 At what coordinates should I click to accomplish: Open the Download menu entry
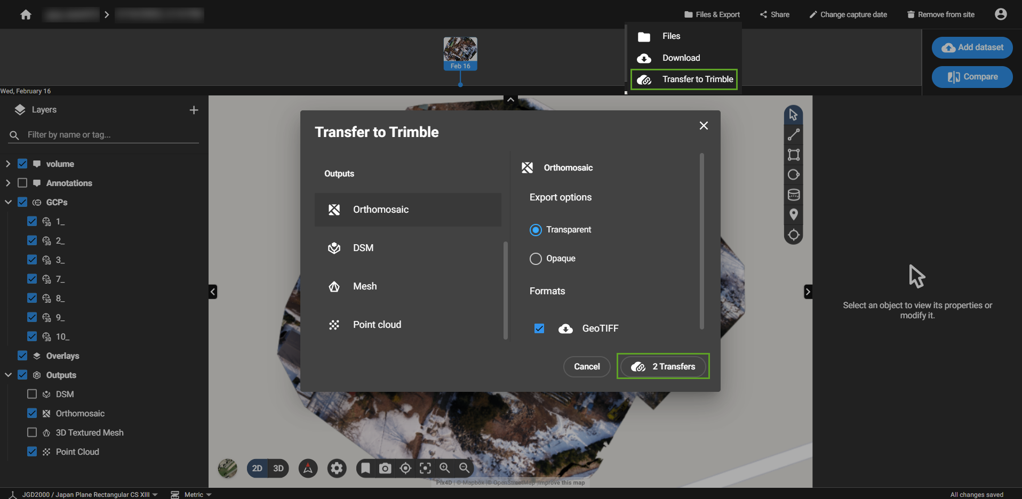tap(681, 58)
